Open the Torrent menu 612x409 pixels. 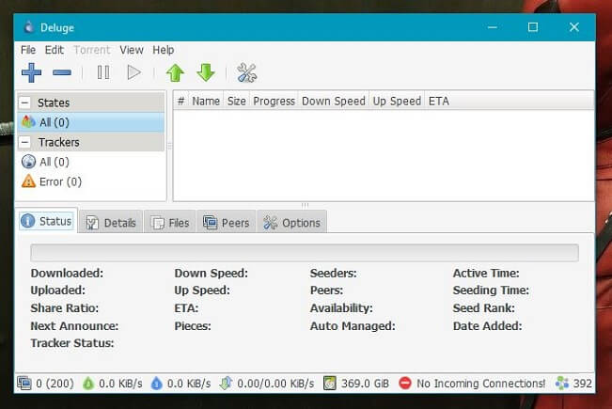[92, 50]
